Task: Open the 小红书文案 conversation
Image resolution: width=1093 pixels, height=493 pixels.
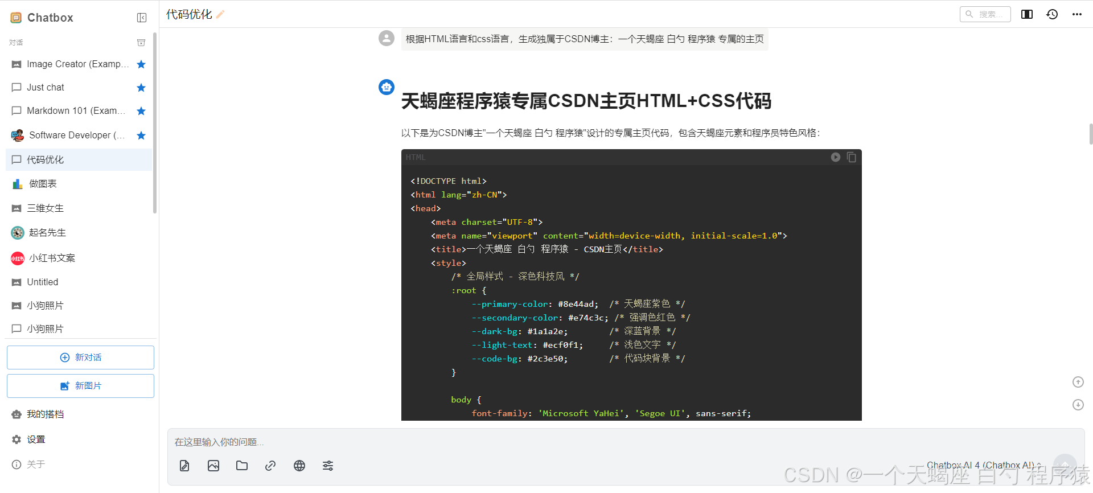Action: [79, 258]
